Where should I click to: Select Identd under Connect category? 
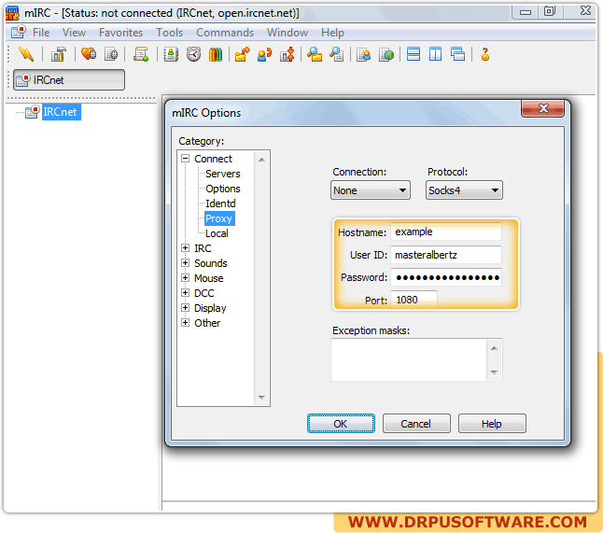coord(220,203)
